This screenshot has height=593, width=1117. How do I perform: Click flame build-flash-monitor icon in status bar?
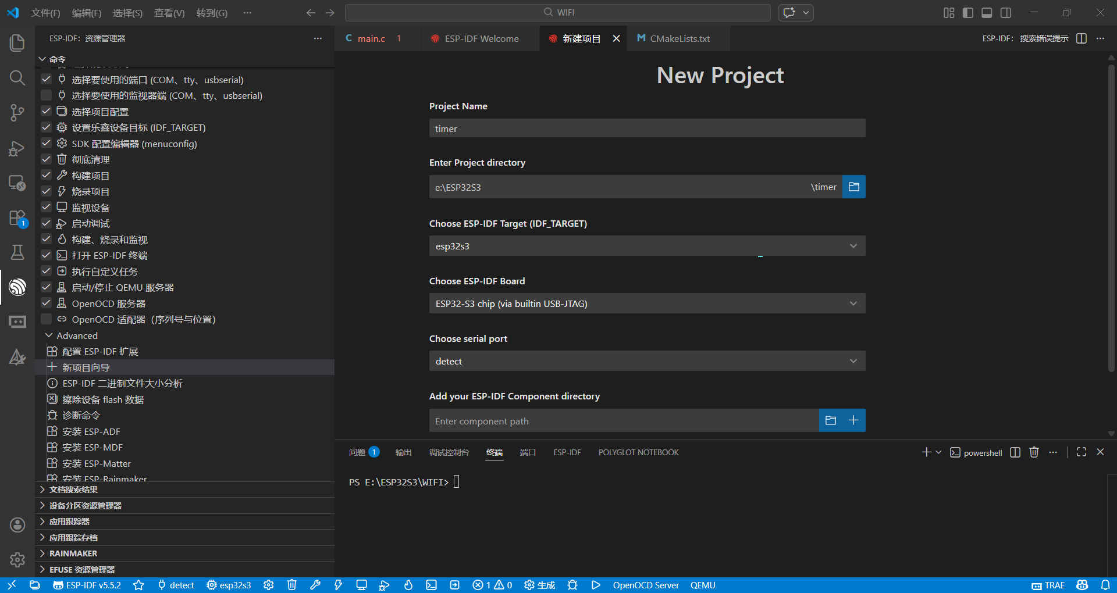tap(408, 585)
